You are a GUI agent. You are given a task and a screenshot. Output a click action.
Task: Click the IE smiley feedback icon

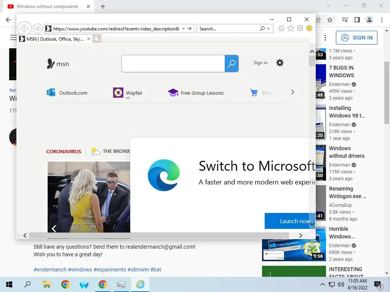[x=309, y=28]
